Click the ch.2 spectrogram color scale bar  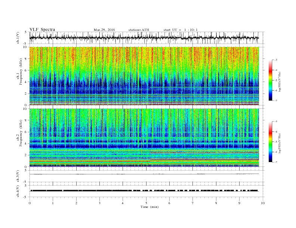tap(271, 142)
